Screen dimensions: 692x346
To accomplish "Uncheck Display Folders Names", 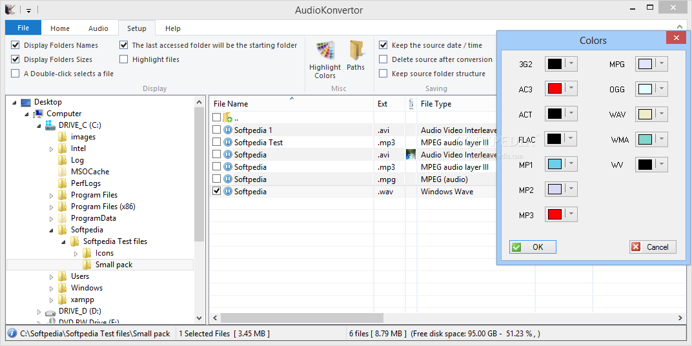I will pyautogui.click(x=15, y=45).
